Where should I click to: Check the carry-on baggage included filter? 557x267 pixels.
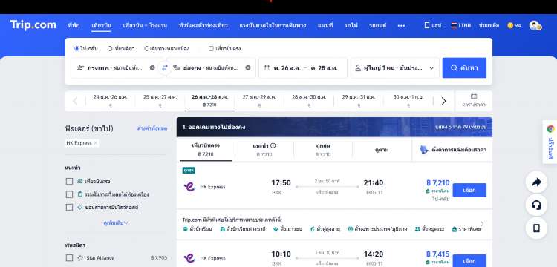pyautogui.click(x=69, y=194)
